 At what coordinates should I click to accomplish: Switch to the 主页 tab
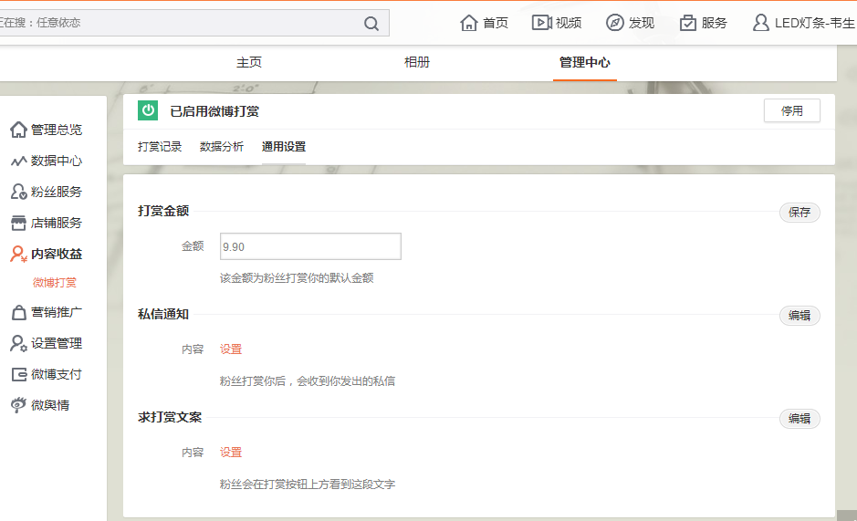(249, 62)
